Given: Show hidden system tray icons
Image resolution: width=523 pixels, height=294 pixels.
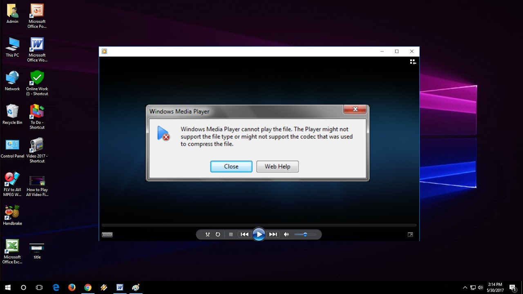Looking at the screenshot, I should click(465, 287).
